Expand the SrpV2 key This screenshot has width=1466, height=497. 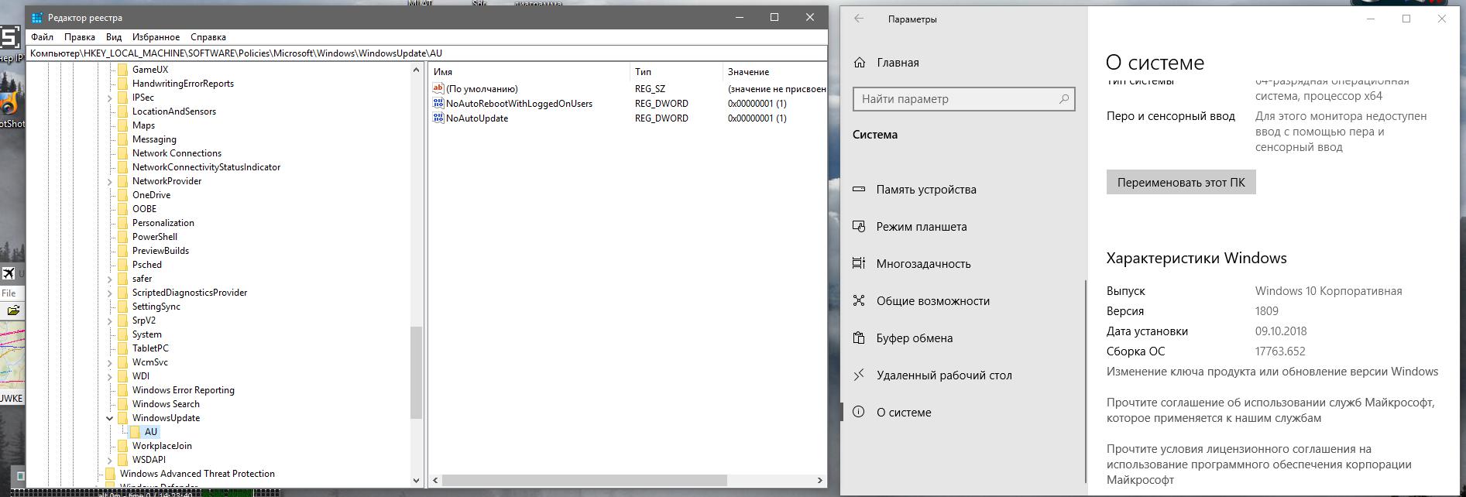point(110,320)
